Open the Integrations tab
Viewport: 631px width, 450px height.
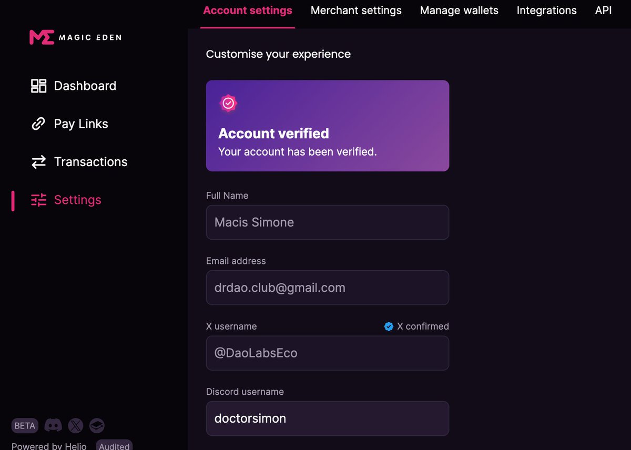coord(547,11)
